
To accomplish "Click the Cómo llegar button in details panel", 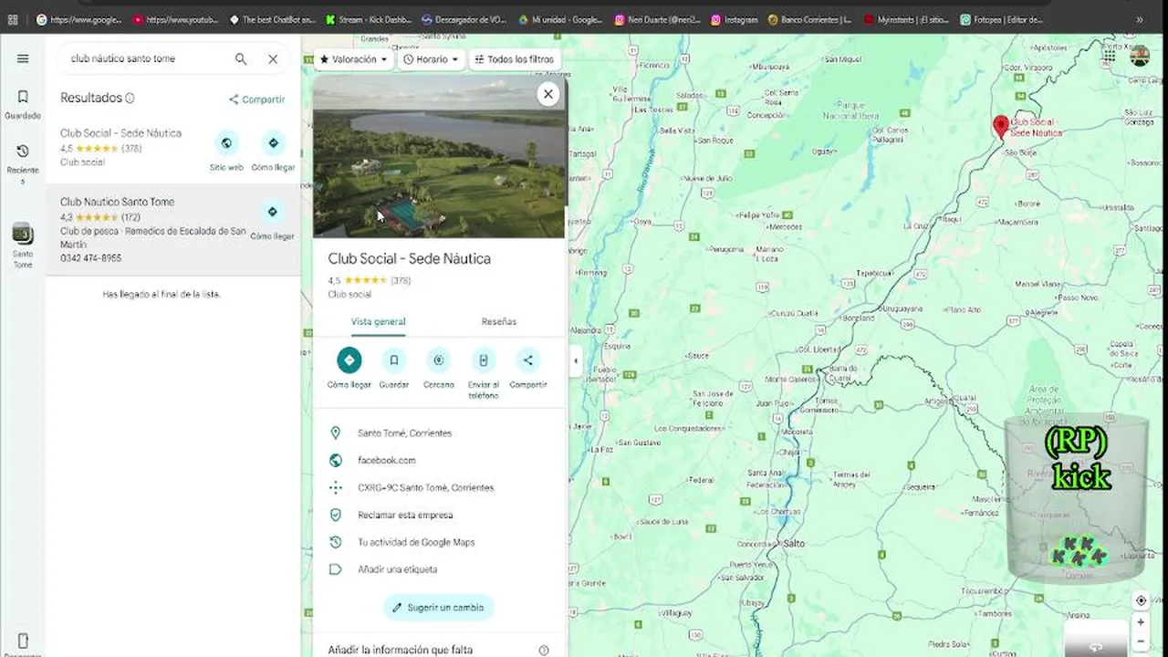I will point(349,368).
